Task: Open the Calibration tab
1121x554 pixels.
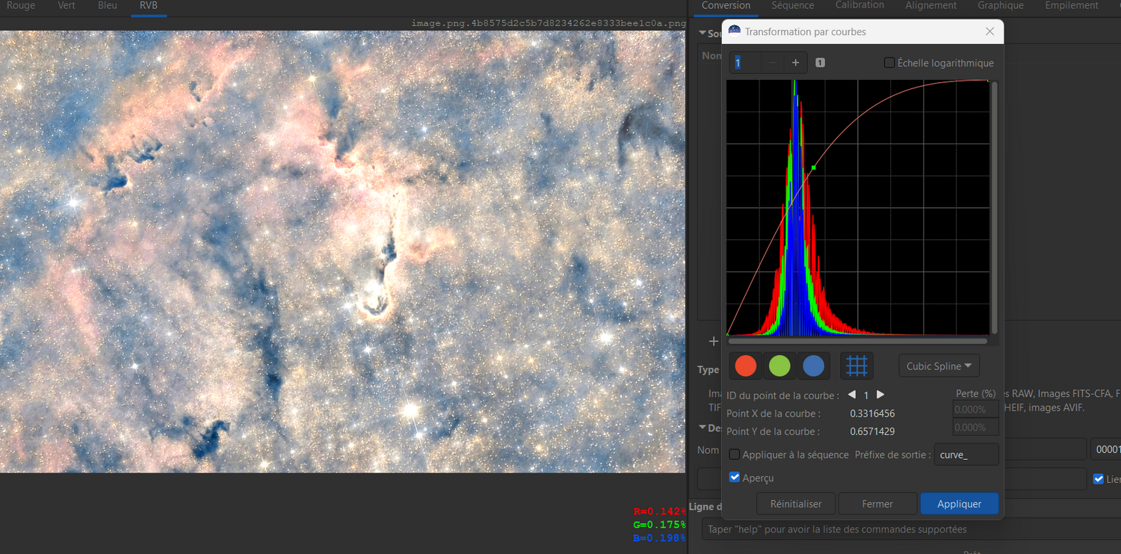Action: click(859, 6)
